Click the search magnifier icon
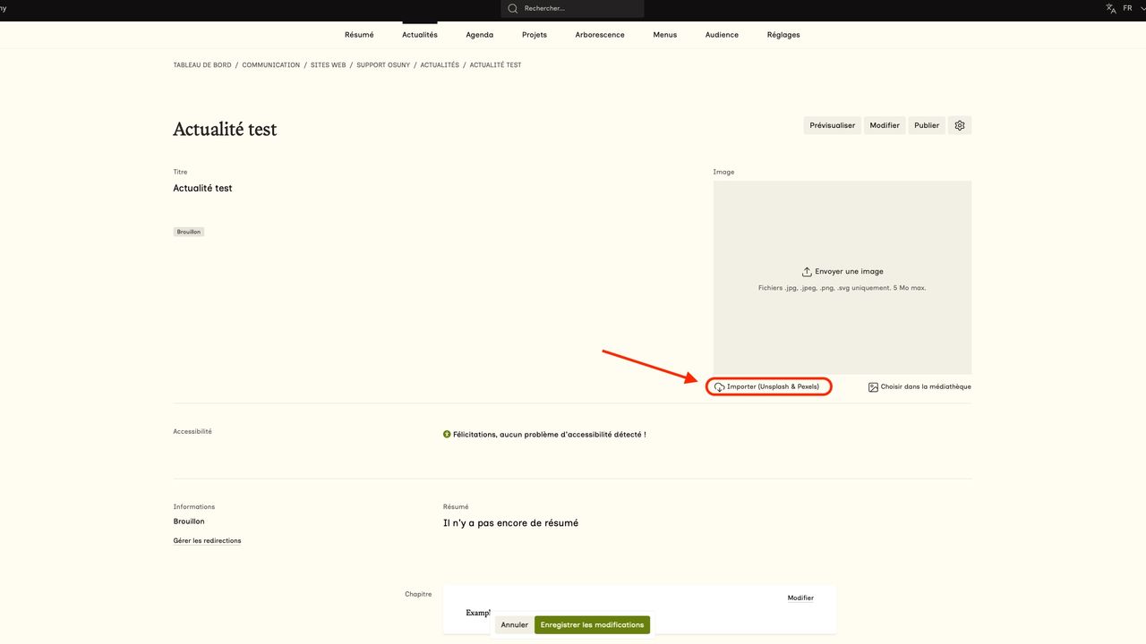Image resolution: width=1146 pixels, height=644 pixels. (513, 9)
